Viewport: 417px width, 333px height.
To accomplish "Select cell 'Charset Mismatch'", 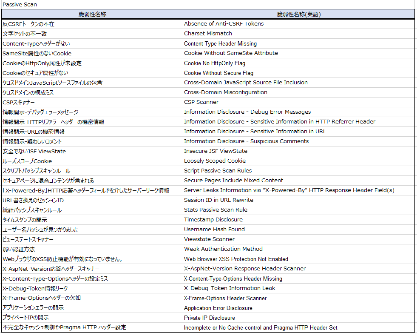I will point(299,34).
